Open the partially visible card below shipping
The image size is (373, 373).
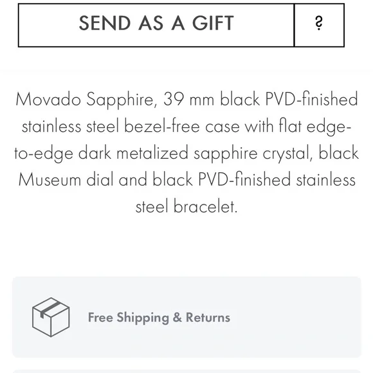(186, 371)
